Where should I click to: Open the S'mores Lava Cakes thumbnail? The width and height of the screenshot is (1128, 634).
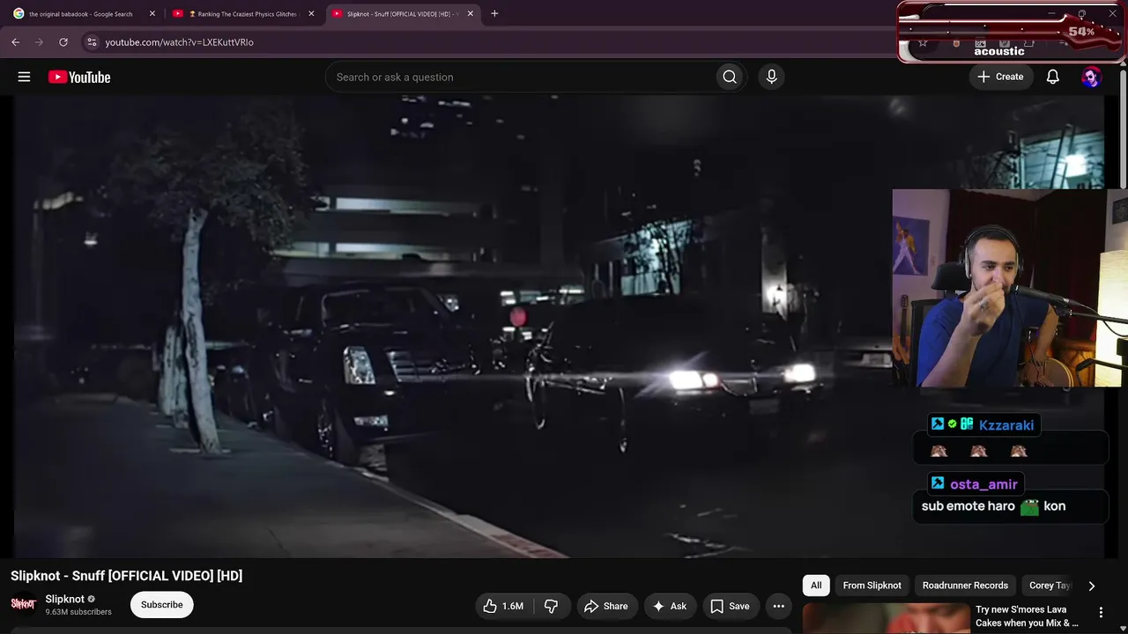(x=886, y=618)
